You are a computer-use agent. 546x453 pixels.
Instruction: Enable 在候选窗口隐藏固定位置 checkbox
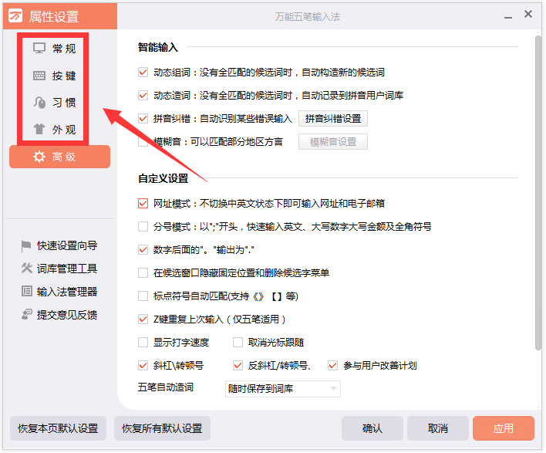click(143, 272)
